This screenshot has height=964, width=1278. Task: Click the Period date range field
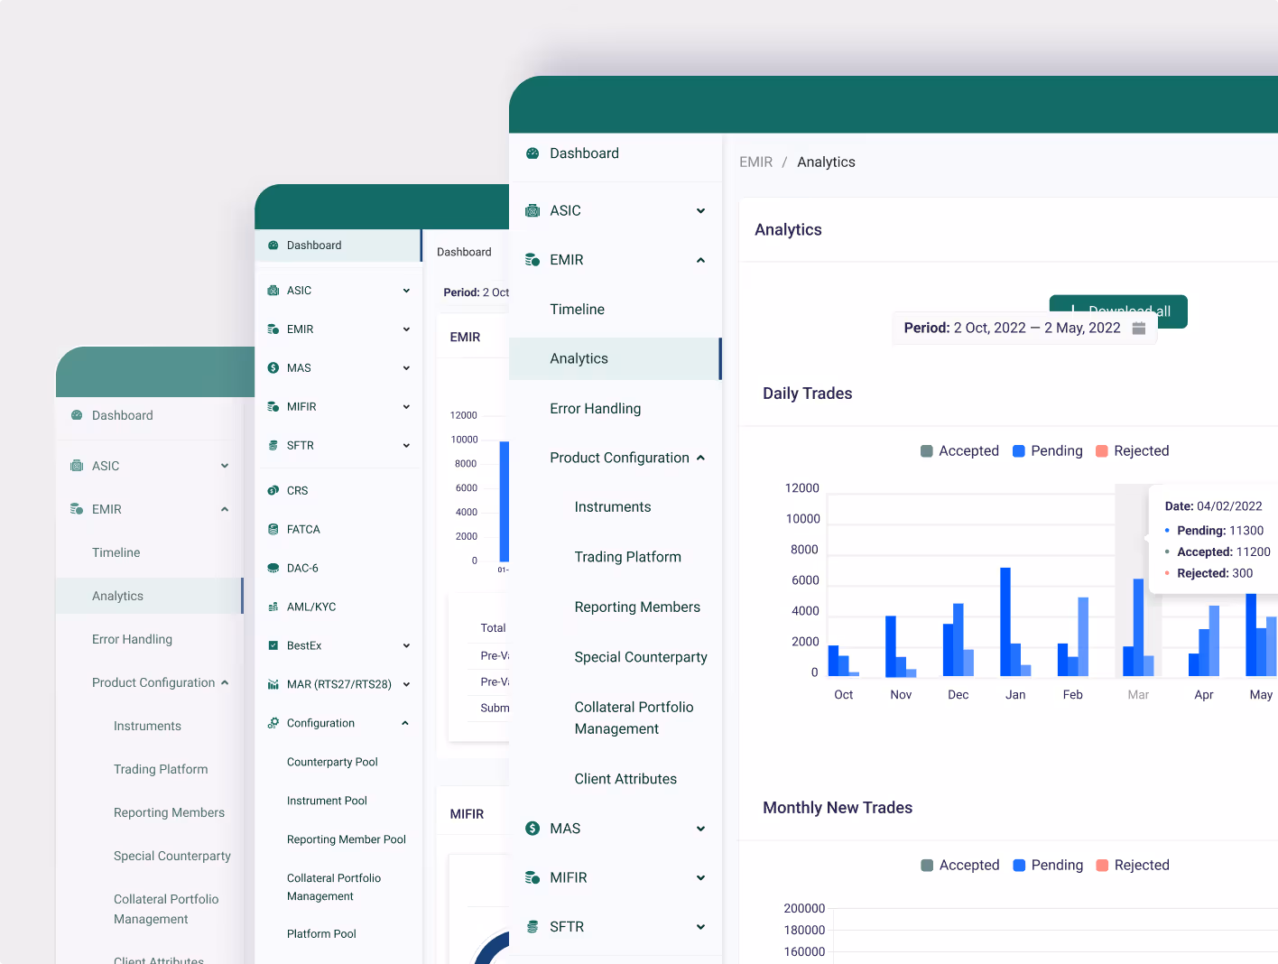click(1024, 329)
